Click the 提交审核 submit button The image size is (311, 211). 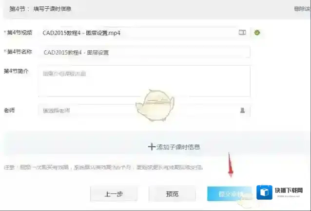[229, 193]
